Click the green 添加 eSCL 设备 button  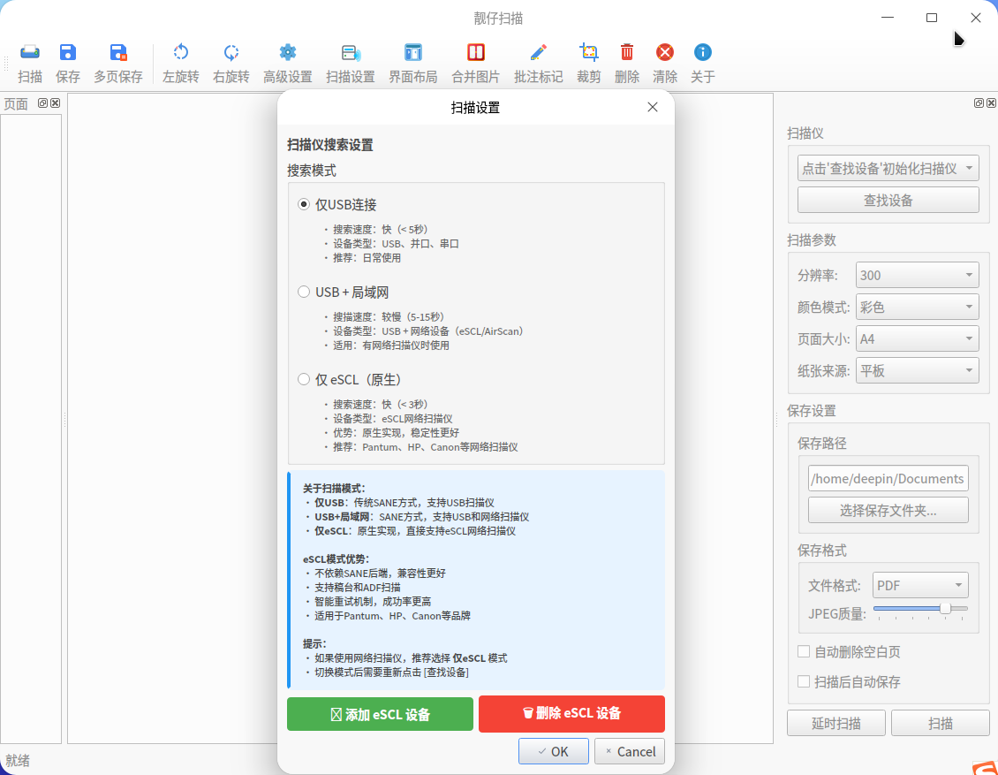click(x=380, y=714)
